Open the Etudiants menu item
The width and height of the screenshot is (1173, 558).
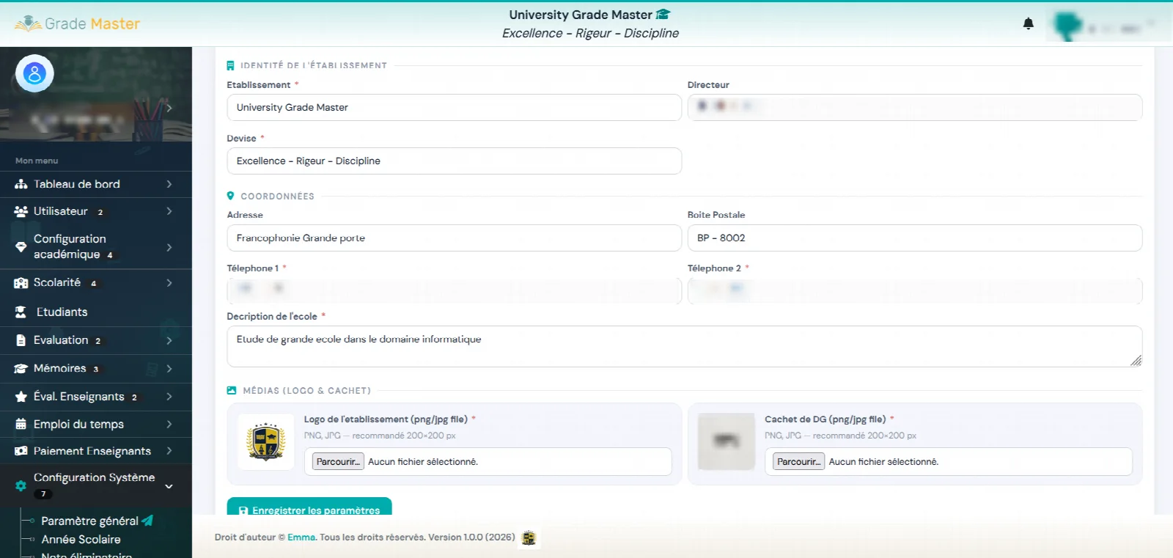(96, 312)
